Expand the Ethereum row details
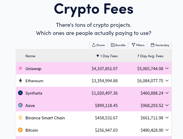Viewport: 183px width, 139px height. click(167, 81)
